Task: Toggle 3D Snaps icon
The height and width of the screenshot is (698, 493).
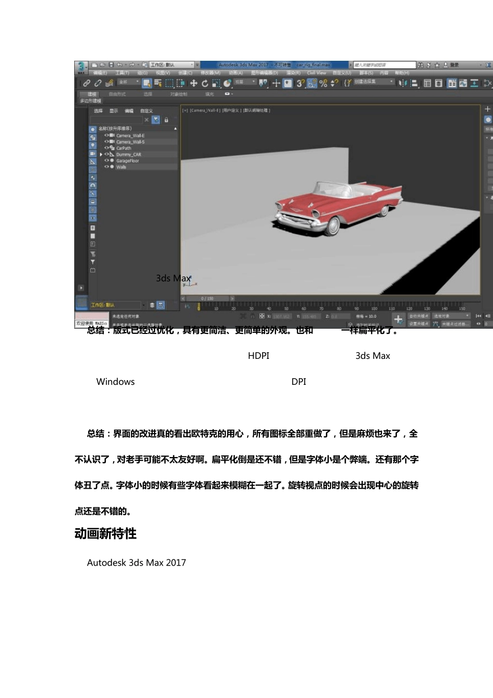Action: pos(300,83)
